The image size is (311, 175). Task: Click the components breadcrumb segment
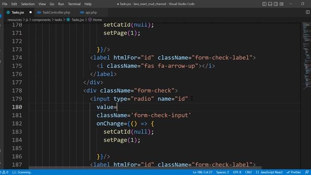coord(41,19)
